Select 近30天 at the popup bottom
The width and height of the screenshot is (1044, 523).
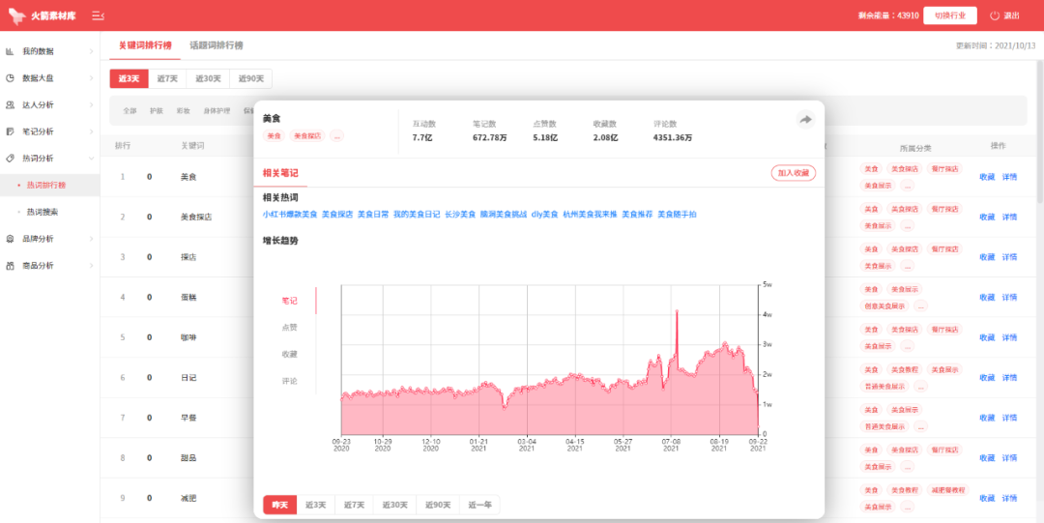click(394, 505)
